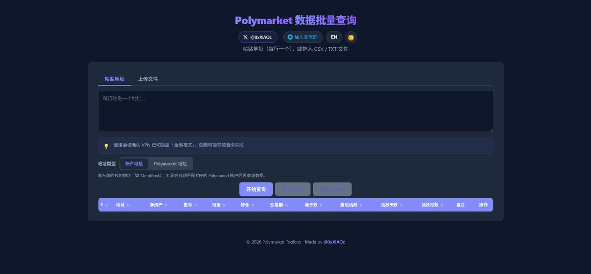Switch to the 上传文件 tab
591x274 pixels.
148,79
